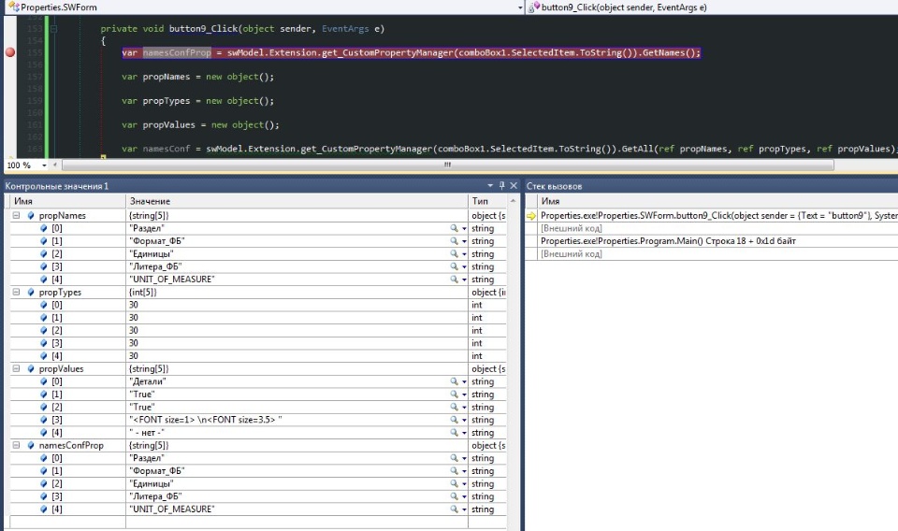The width and height of the screenshot is (898, 531).
Task: Collapse the namesConfProp tree node
Action: [x=17, y=445]
